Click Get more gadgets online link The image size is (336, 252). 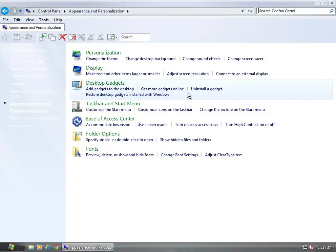(x=162, y=89)
